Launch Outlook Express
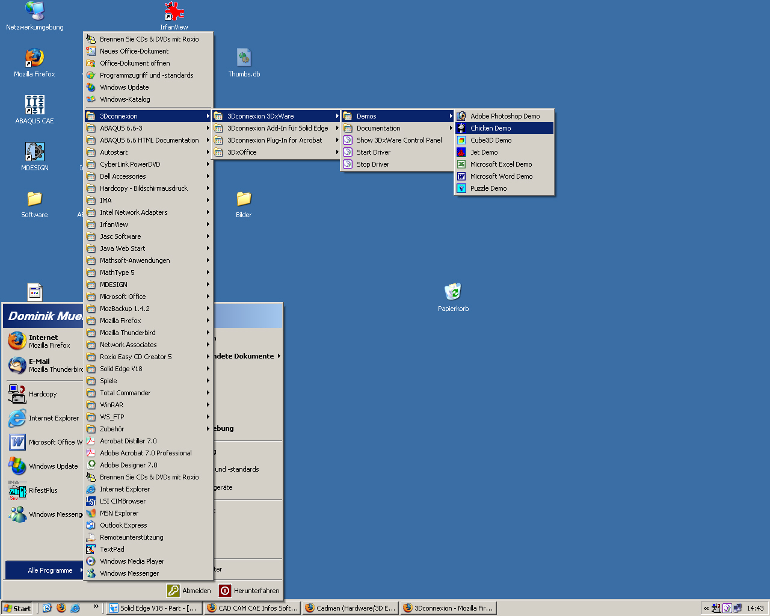The height and width of the screenshot is (616, 770). point(148,525)
